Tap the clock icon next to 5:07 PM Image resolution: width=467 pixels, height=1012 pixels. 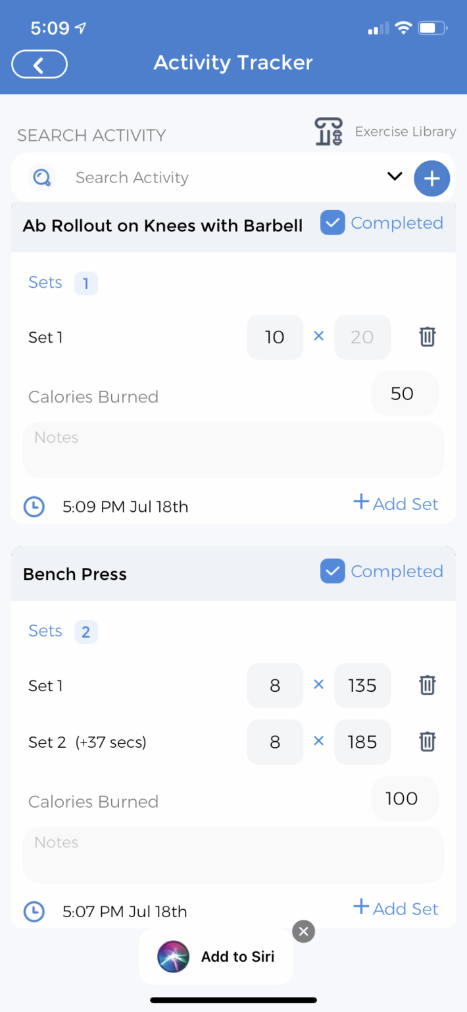34,911
